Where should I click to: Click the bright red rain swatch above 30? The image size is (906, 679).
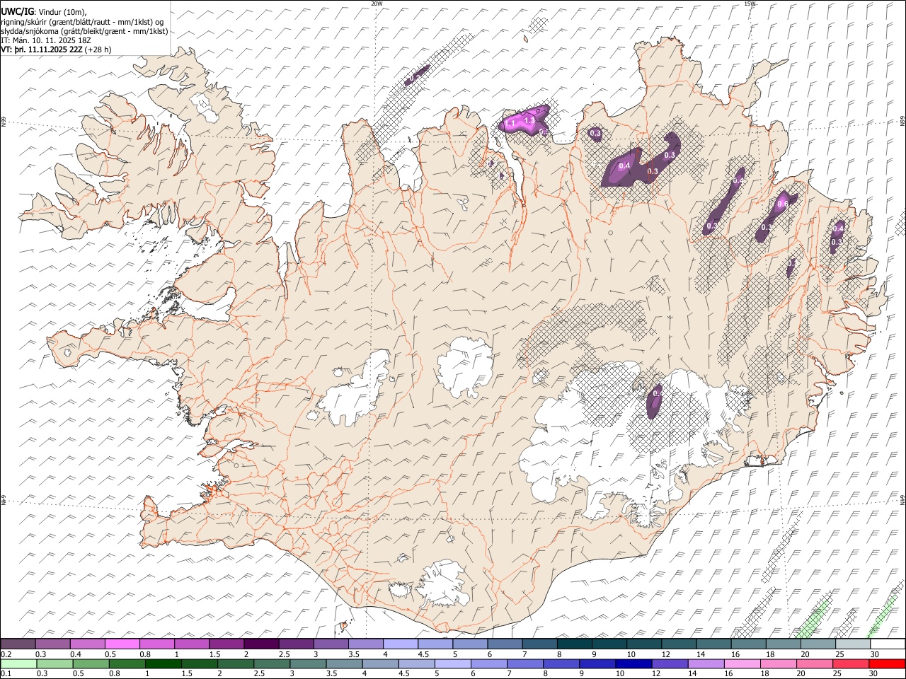pyautogui.click(x=887, y=663)
